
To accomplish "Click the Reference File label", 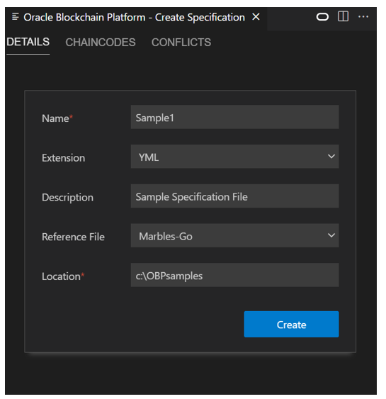I will click(x=73, y=237).
